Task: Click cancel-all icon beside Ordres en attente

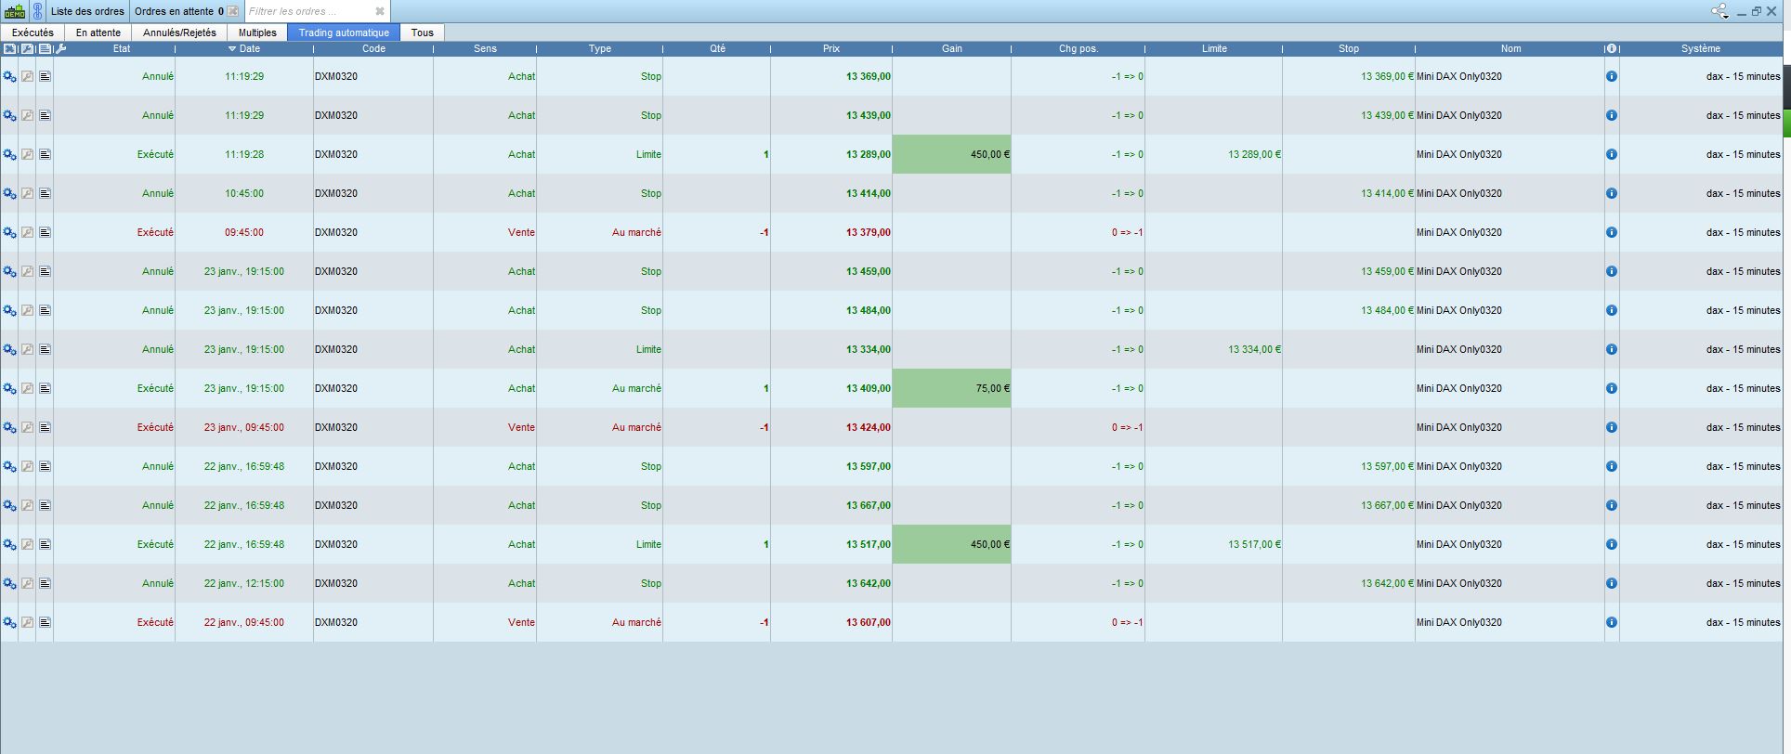Action: tap(233, 12)
